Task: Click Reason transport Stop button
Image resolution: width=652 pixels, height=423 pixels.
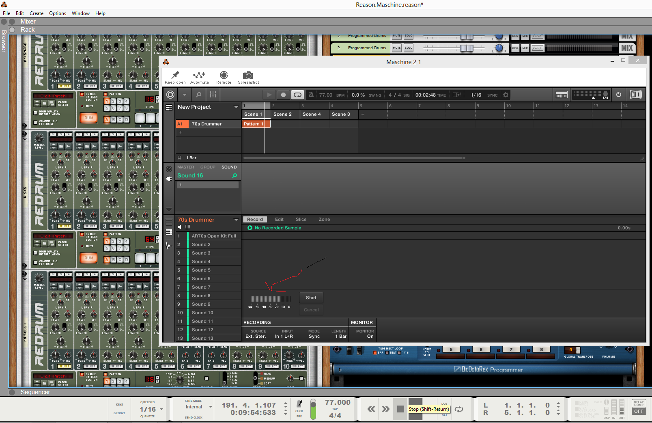Action: [400, 409]
